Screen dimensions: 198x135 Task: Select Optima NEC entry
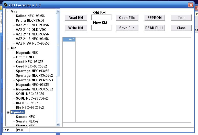(26, 57)
